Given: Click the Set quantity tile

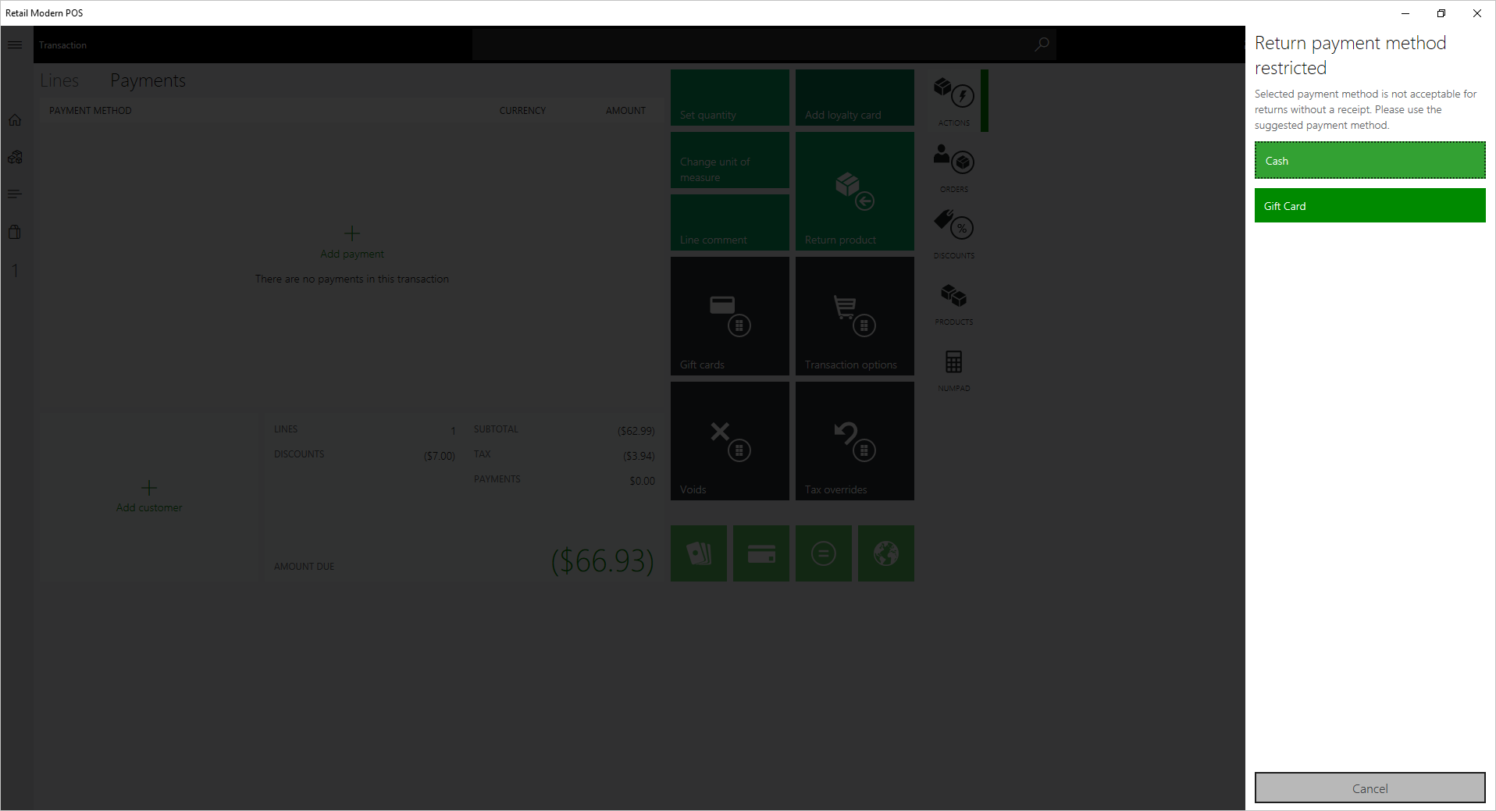Looking at the screenshot, I should tap(730, 98).
